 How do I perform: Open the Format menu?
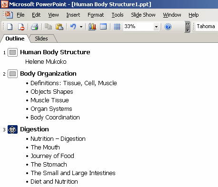coord(96,15)
